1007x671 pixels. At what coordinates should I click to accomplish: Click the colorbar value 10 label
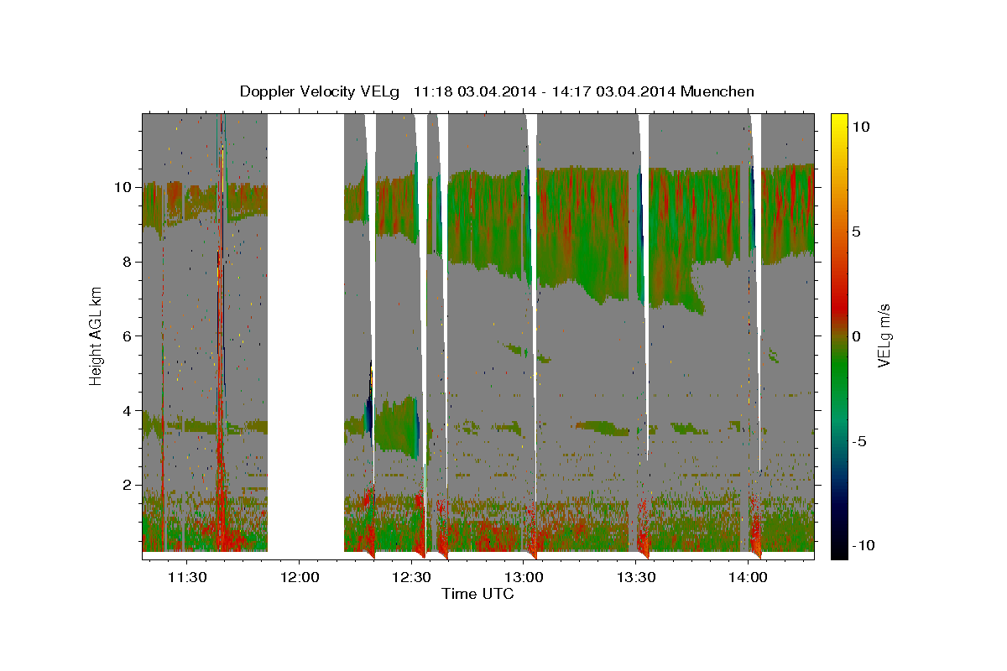click(x=861, y=127)
